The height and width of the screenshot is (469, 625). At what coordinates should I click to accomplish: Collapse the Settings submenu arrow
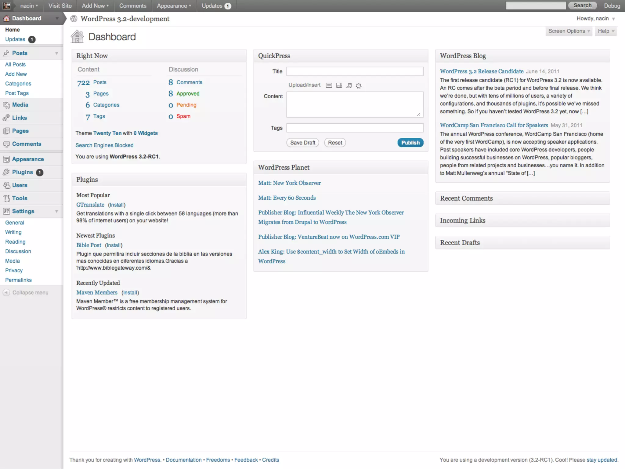coord(56,211)
